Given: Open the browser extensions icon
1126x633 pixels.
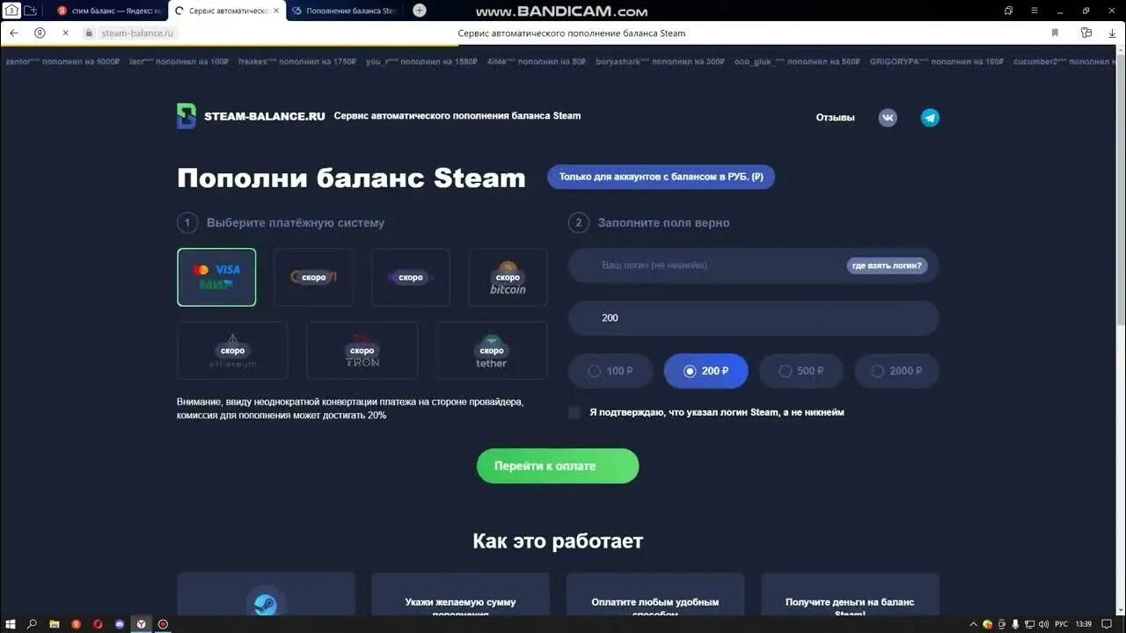Looking at the screenshot, I should [x=1086, y=33].
